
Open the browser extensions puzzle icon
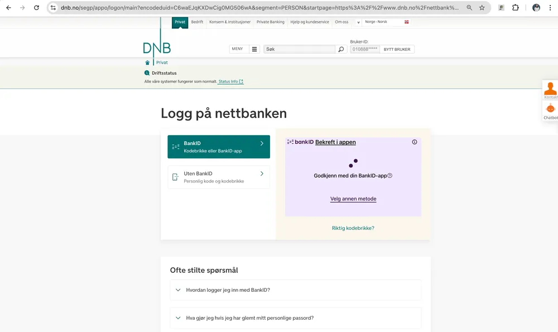[515, 7]
